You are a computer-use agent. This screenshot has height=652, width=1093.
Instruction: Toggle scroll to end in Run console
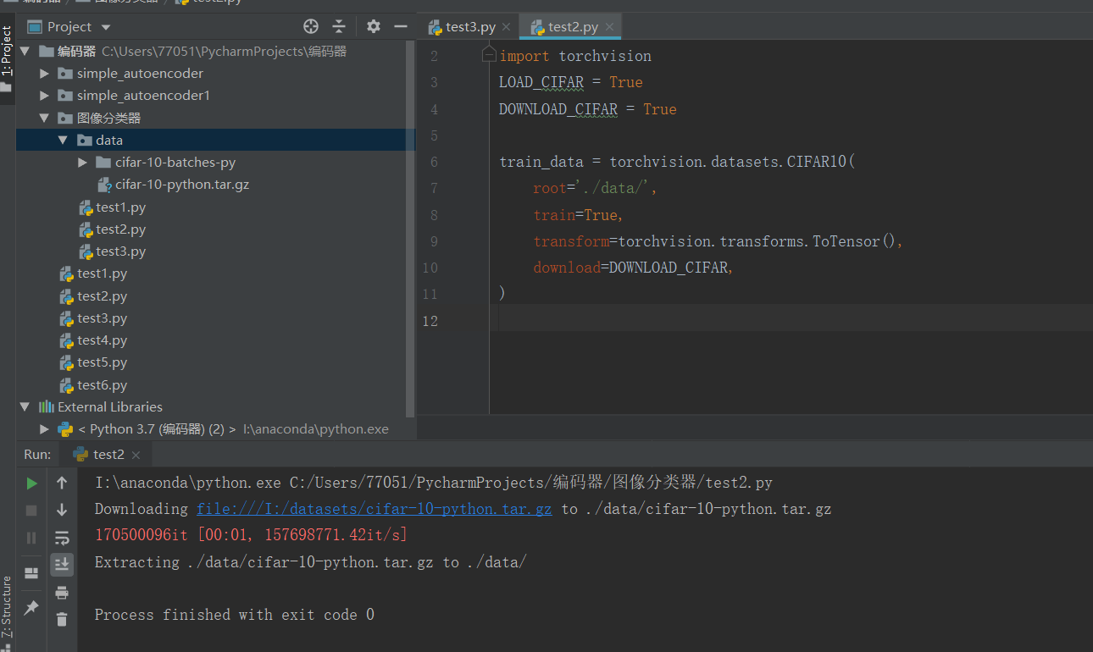tap(62, 565)
